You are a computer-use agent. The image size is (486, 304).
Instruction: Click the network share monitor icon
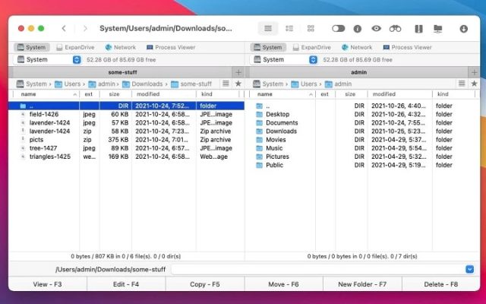(x=437, y=28)
